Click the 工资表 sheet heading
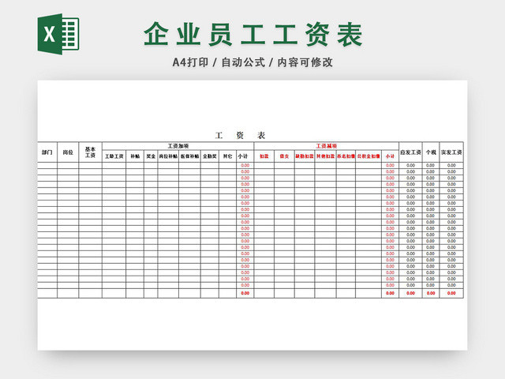Image resolution: width=505 pixels, height=379 pixels. [240, 135]
